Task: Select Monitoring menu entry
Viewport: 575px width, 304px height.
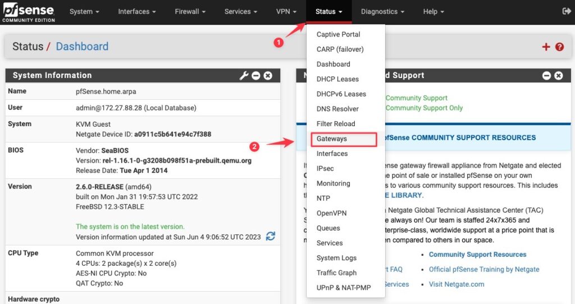Action: click(x=346, y=183)
